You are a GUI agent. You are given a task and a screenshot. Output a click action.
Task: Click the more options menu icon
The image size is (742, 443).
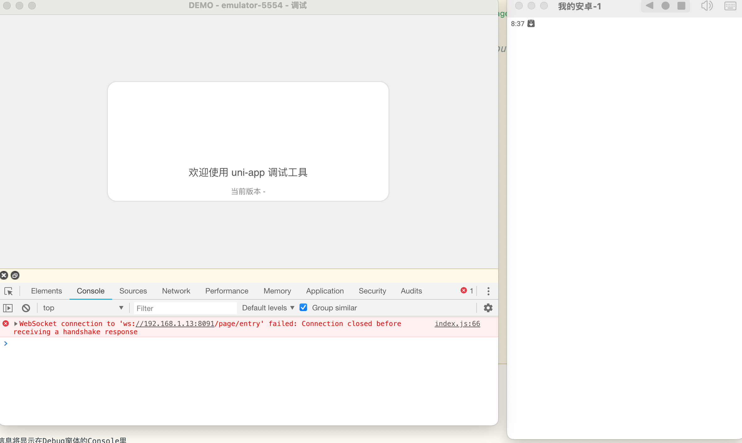[488, 291]
